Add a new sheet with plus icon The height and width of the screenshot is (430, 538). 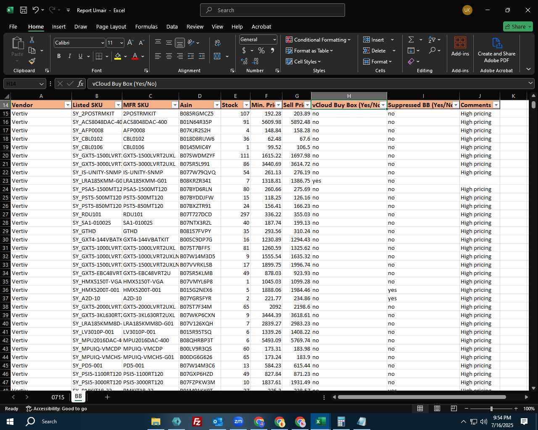pos(107,397)
